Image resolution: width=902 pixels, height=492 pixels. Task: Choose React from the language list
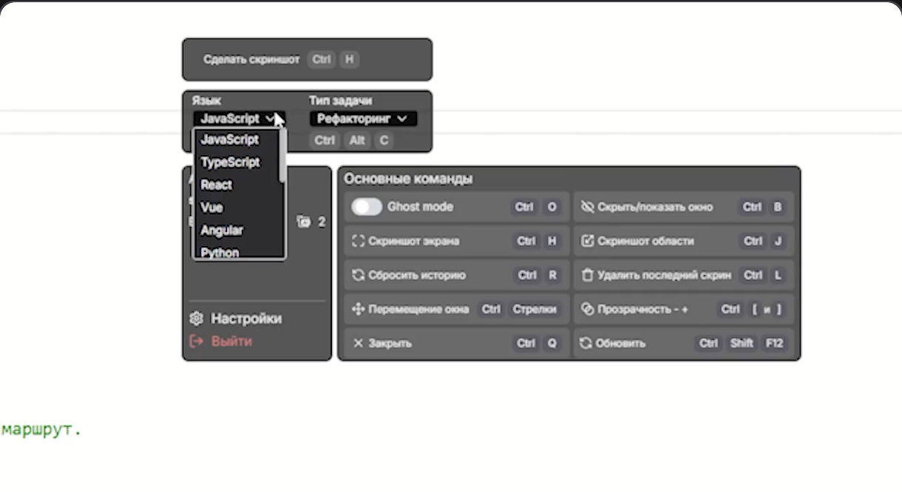point(217,185)
